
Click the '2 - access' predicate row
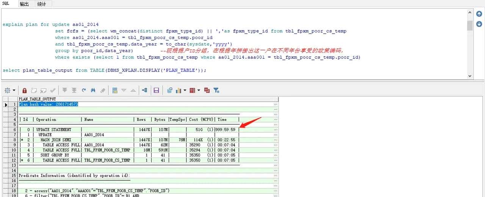point(97,191)
